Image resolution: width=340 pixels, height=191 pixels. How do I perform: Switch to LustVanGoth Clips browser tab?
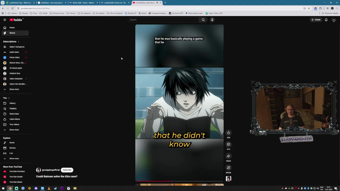20,3
